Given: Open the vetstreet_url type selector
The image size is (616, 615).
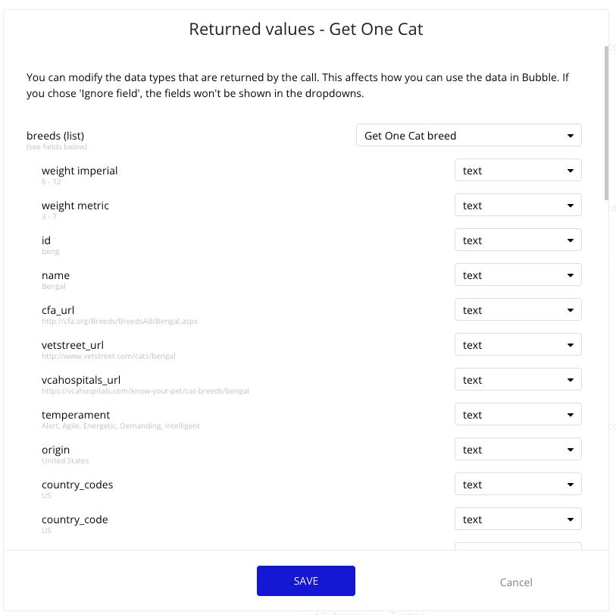Looking at the screenshot, I should click(518, 344).
